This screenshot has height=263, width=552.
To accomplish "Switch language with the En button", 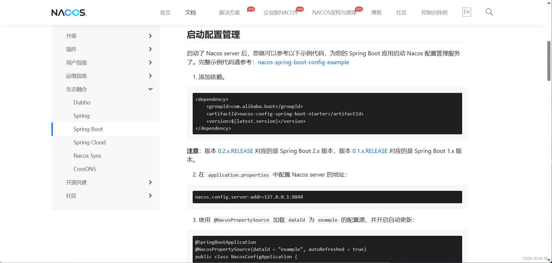I will click(x=467, y=12).
